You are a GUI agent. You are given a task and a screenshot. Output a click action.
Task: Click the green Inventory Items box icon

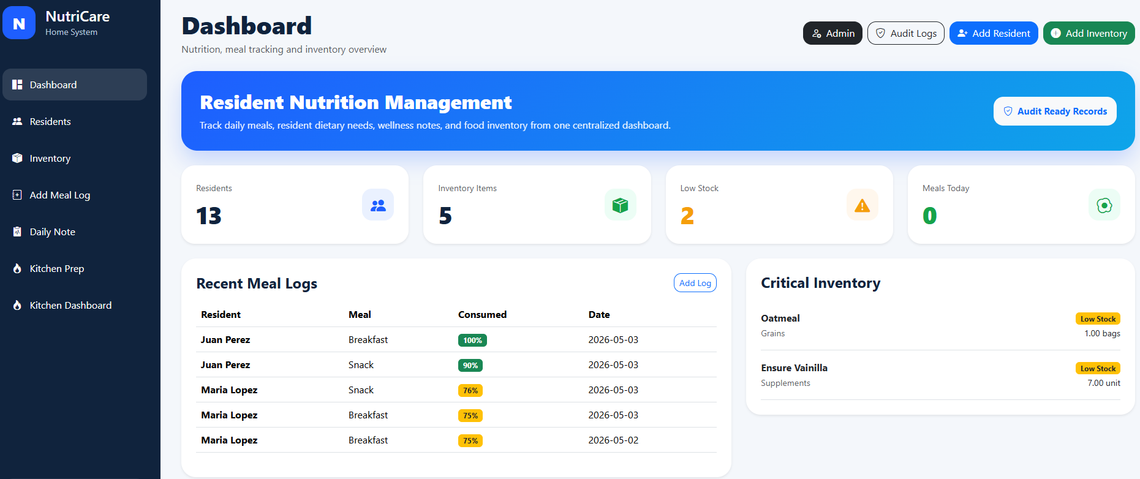click(620, 205)
